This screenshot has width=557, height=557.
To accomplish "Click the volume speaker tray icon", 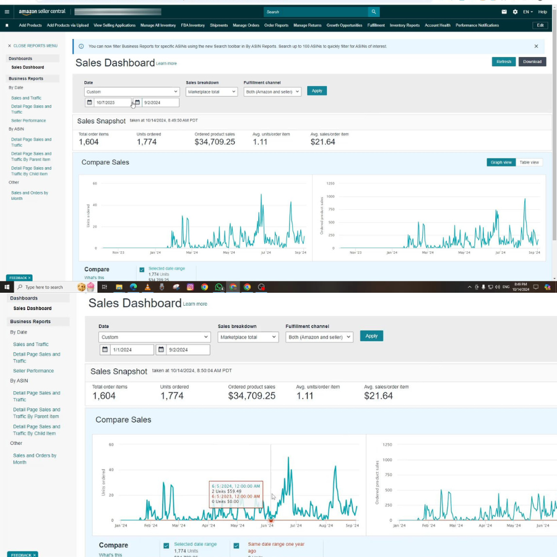I will pyautogui.click(x=498, y=287).
